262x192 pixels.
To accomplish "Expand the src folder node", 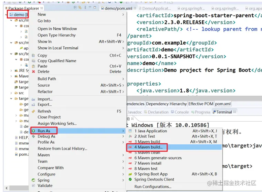I will (x=11, y=93).
